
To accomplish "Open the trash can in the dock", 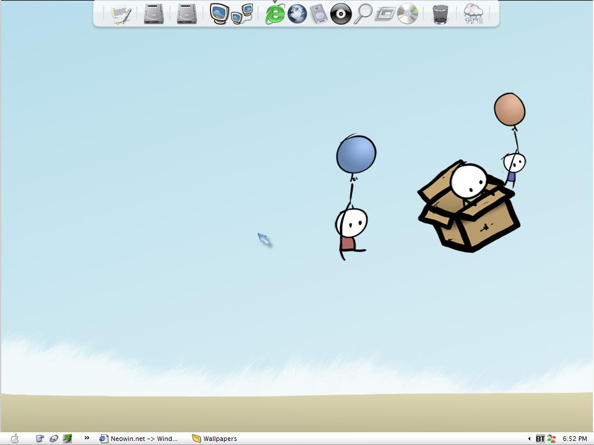I will coord(440,14).
